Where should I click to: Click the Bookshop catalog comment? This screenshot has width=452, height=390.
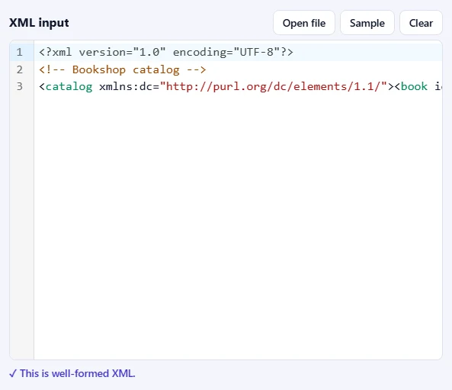coord(123,69)
